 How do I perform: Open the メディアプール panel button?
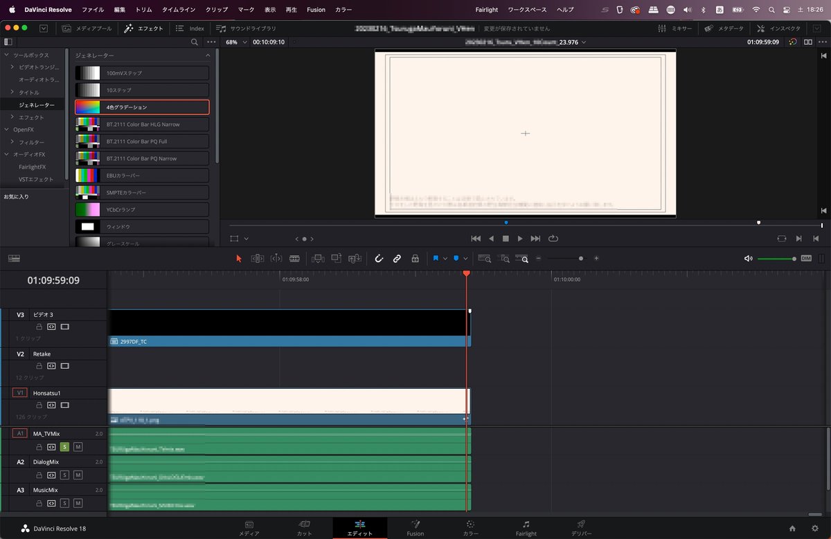(x=86, y=28)
